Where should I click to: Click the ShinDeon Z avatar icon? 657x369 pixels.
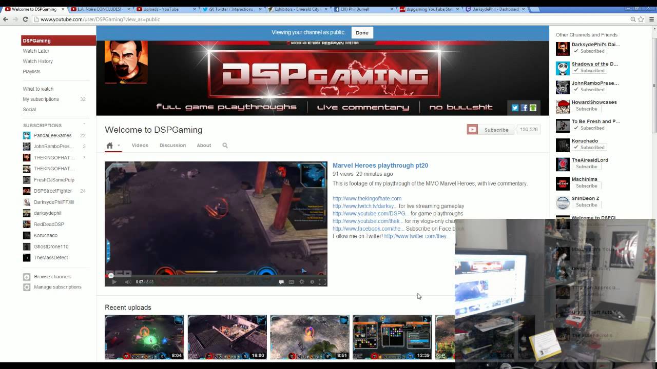pos(563,202)
